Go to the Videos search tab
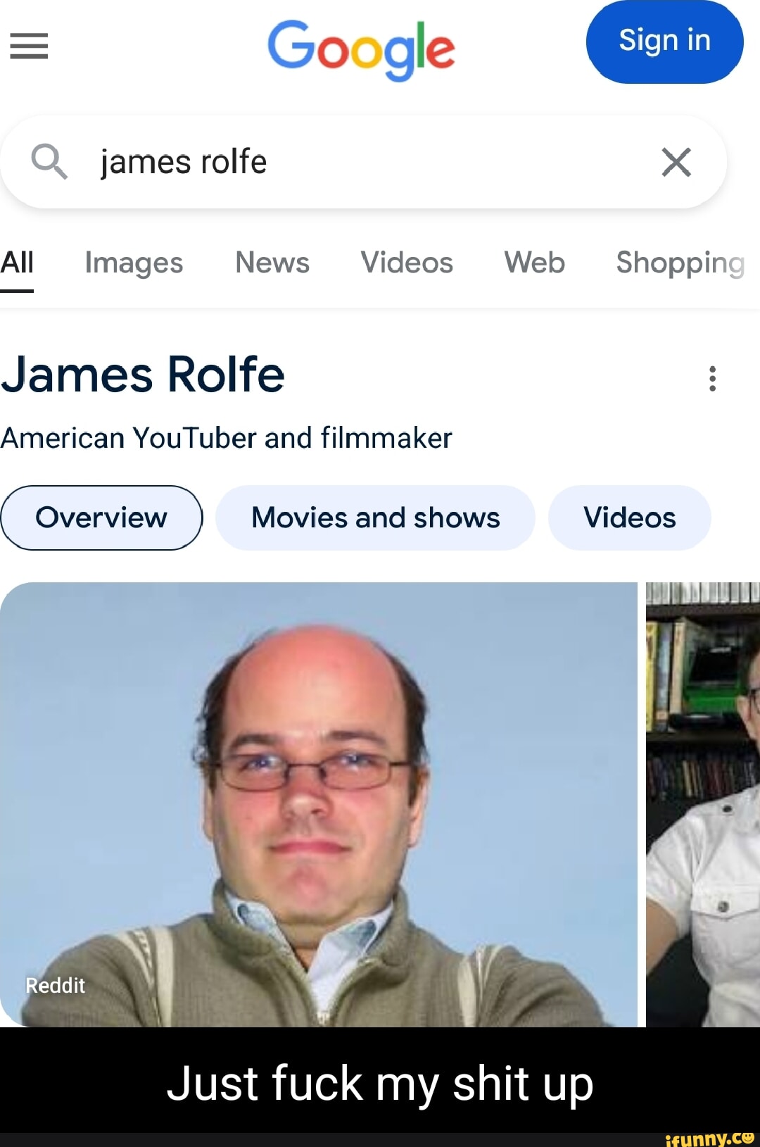760x1147 pixels. point(407,263)
